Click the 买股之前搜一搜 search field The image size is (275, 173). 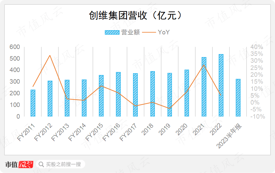[x=63, y=164]
